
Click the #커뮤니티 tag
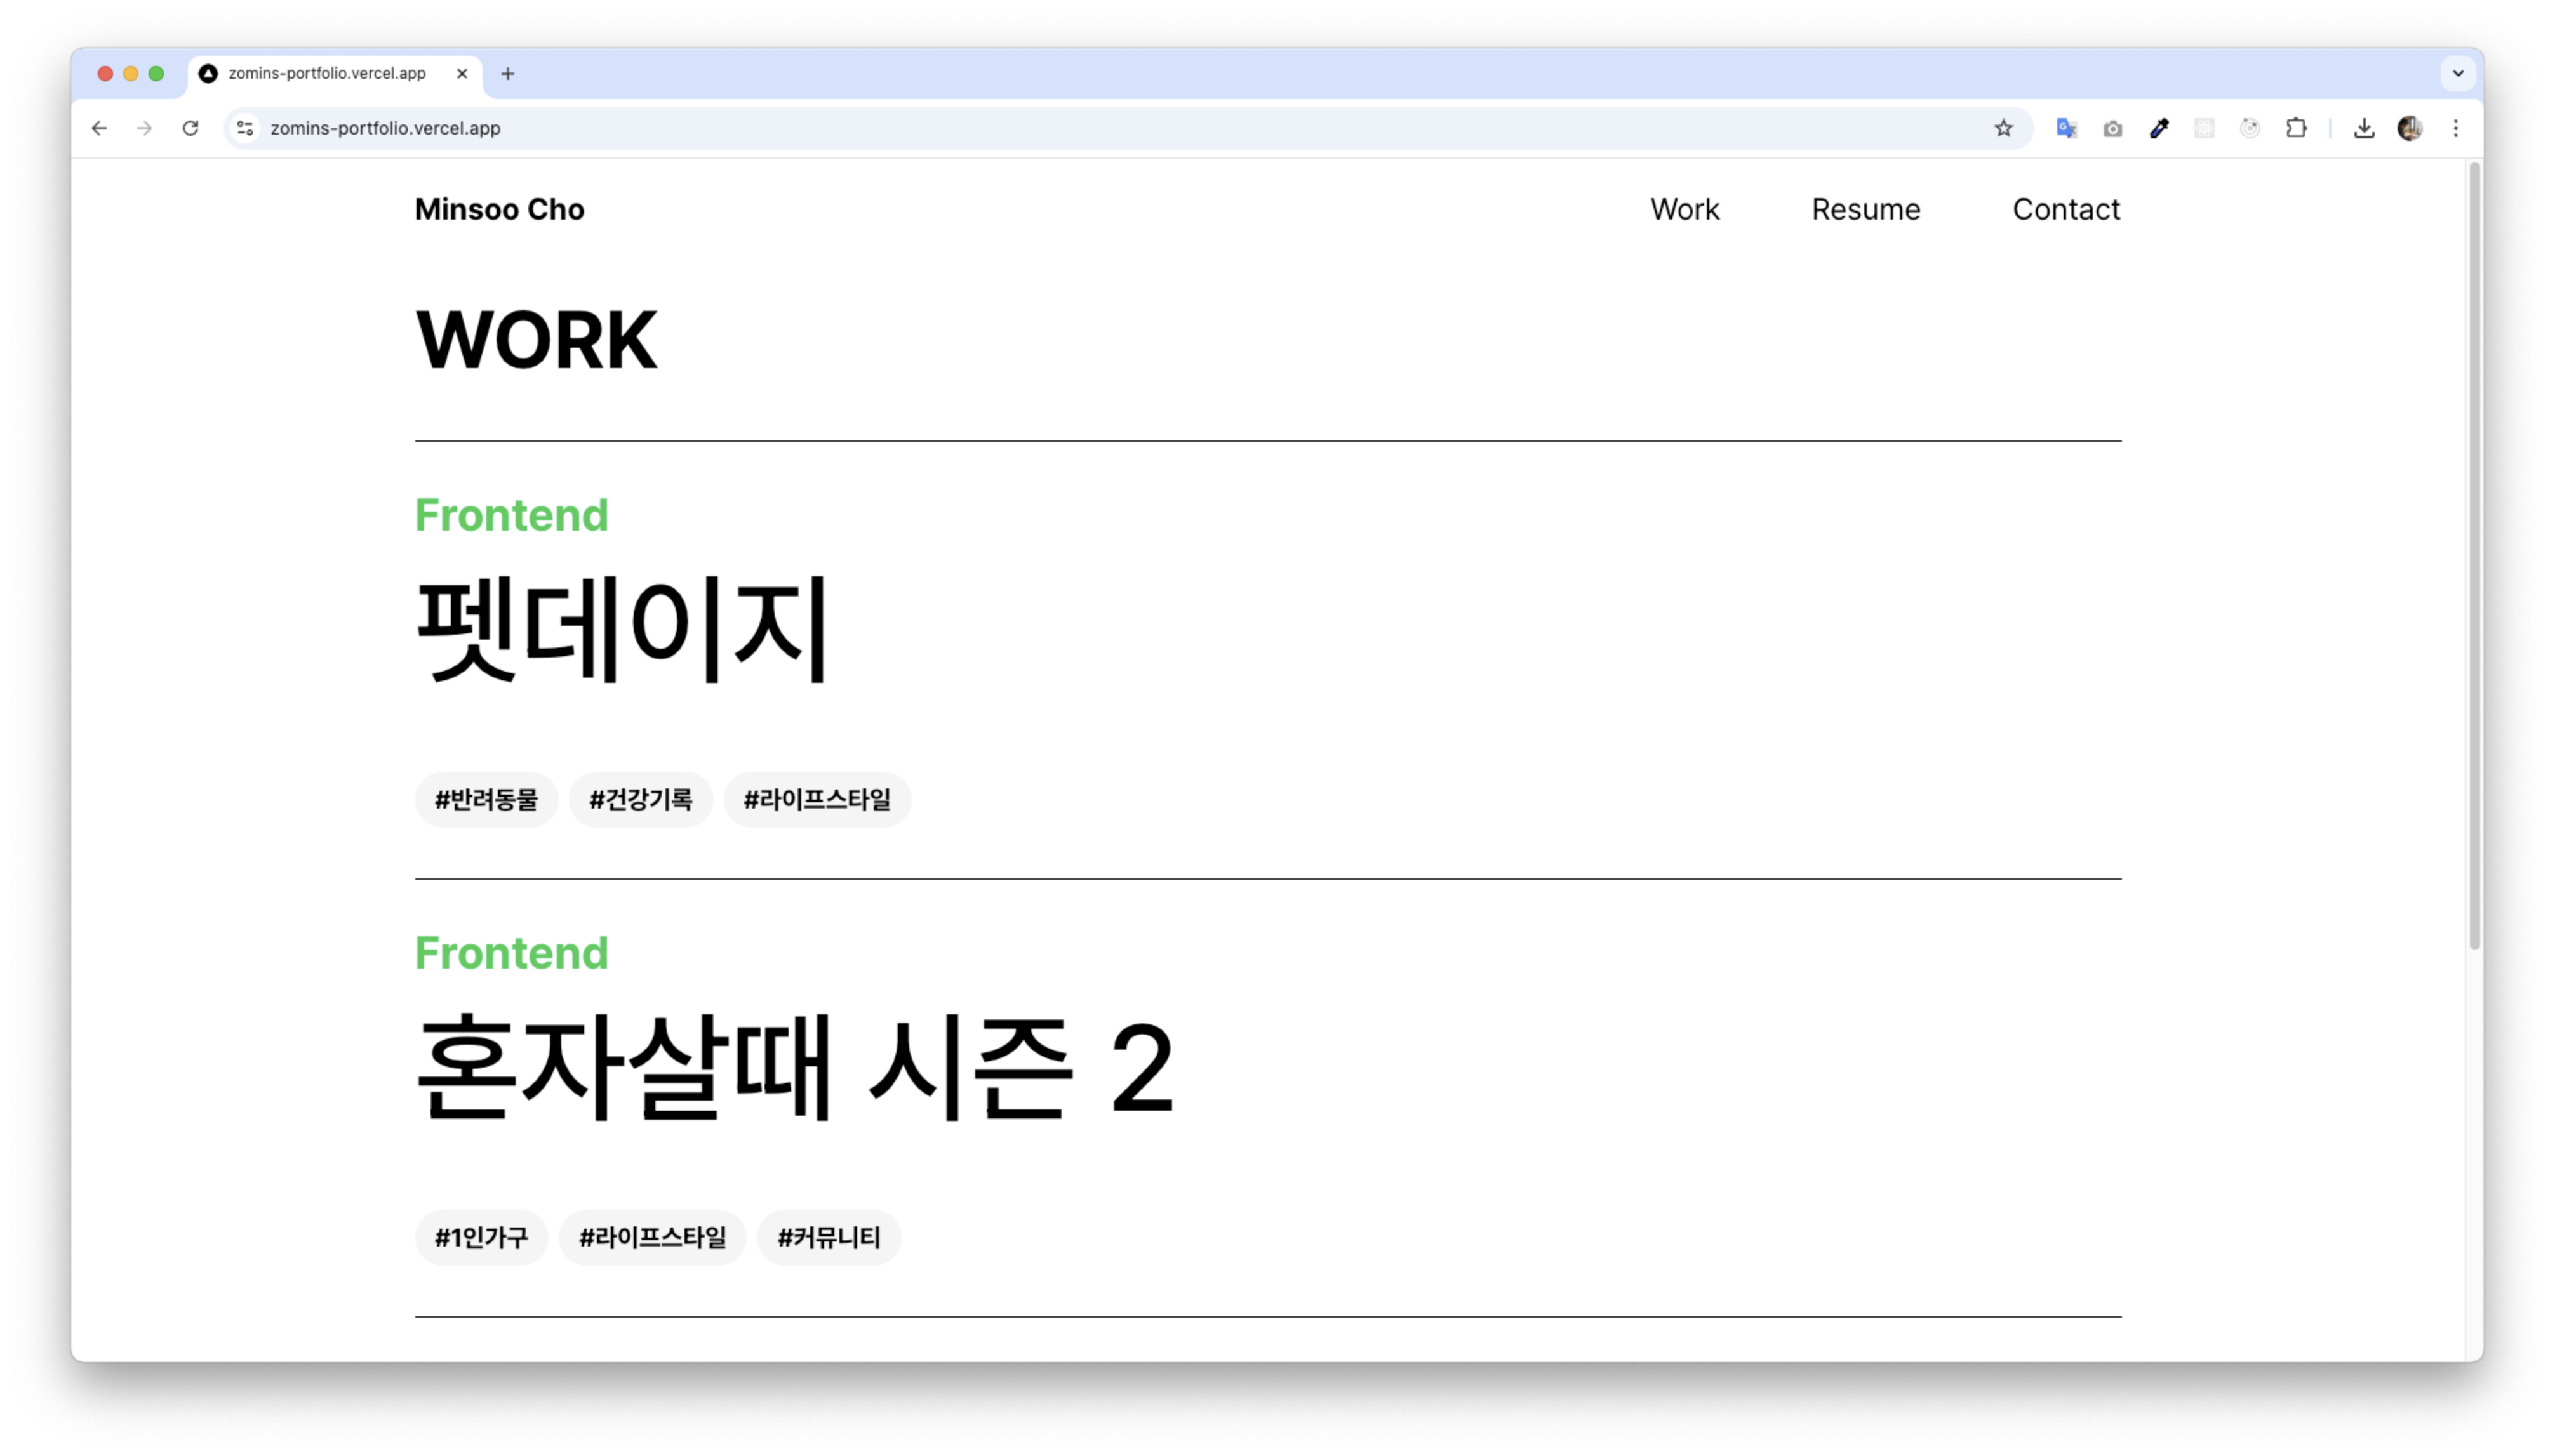point(829,1237)
